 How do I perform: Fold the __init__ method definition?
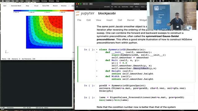[97, 52]
